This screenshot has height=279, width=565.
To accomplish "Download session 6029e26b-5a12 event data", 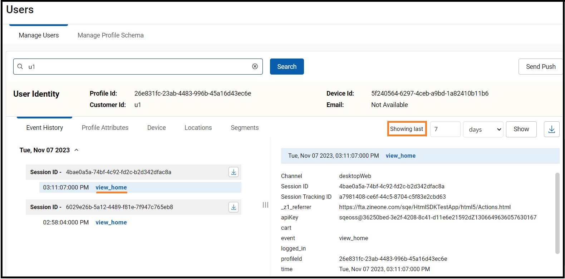I will pos(234,207).
